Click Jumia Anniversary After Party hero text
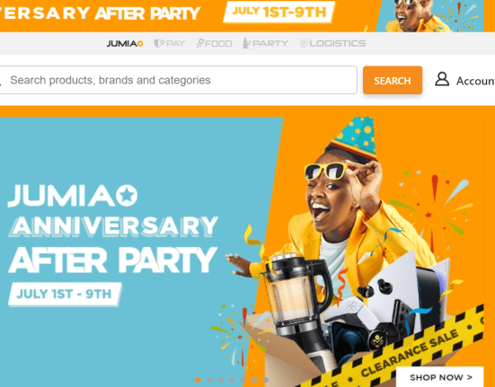This screenshot has width=495, height=387. 112,229
